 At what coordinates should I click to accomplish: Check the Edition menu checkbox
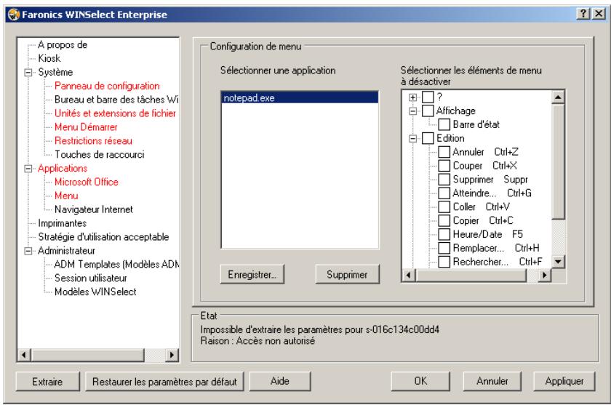pyautogui.click(x=428, y=138)
